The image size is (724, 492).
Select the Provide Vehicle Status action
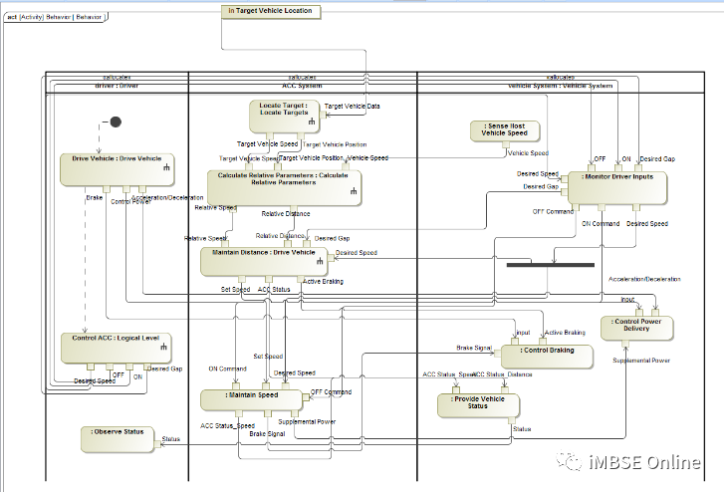coord(478,405)
